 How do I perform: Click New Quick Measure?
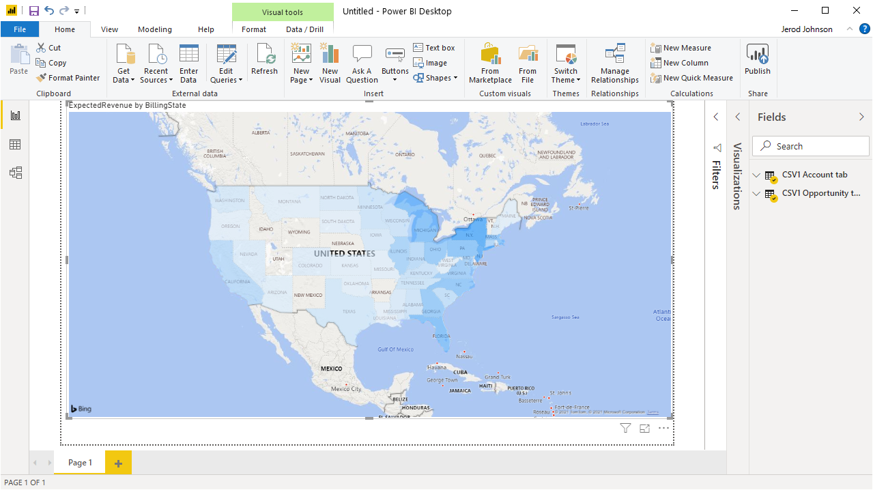pyautogui.click(x=692, y=78)
